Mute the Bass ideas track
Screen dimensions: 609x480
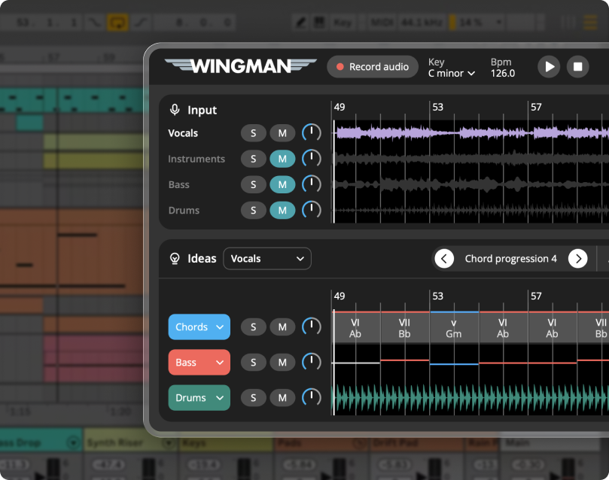(282, 363)
